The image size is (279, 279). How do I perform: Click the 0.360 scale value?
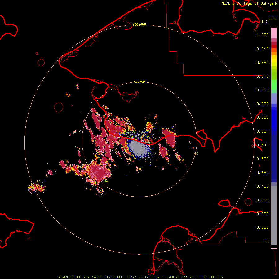coord(263,200)
